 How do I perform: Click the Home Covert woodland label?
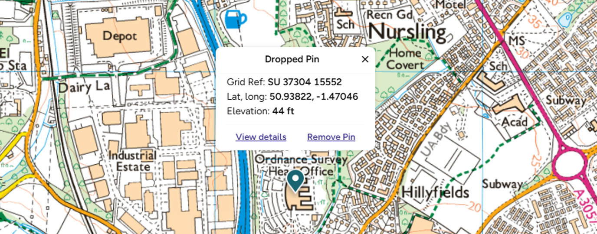404,59
